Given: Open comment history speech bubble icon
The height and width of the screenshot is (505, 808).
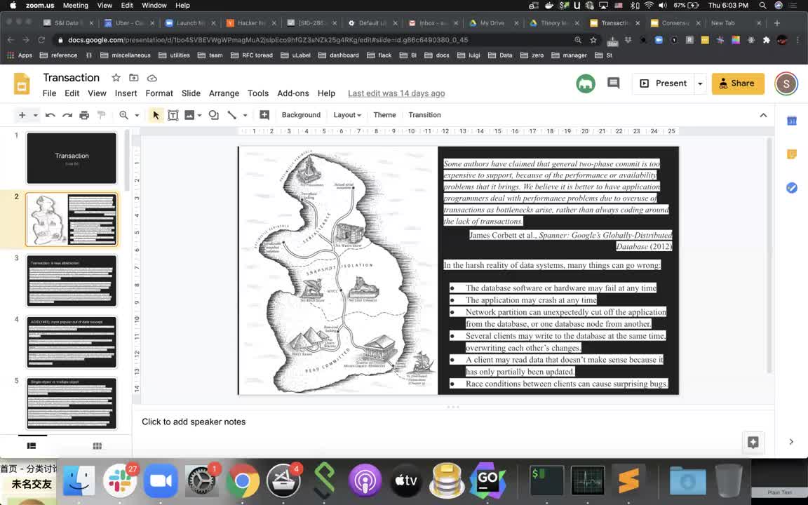Looking at the screenshot, I should [x=613, y=83].
